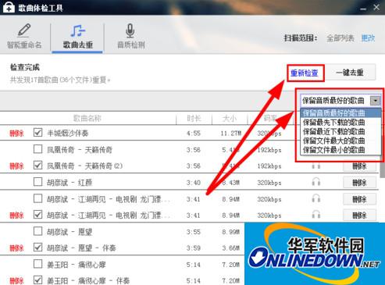Select 保留最近下载的歌曲 option
385x285 pixels.
click(x=340, y=131)
